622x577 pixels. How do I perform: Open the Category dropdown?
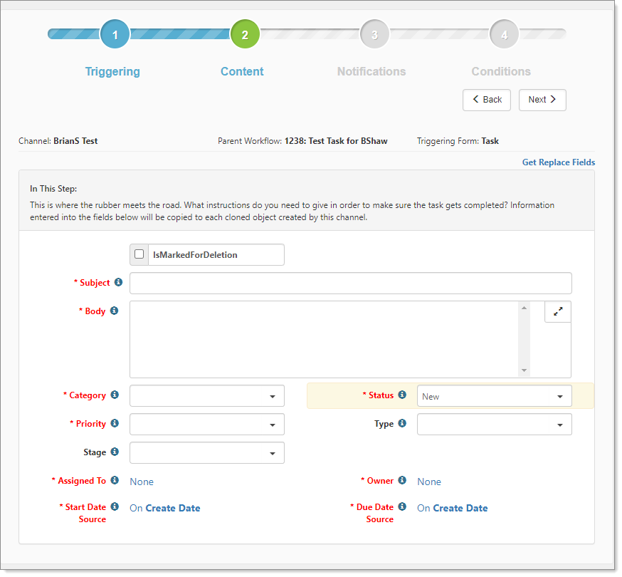tap(206, 396)
